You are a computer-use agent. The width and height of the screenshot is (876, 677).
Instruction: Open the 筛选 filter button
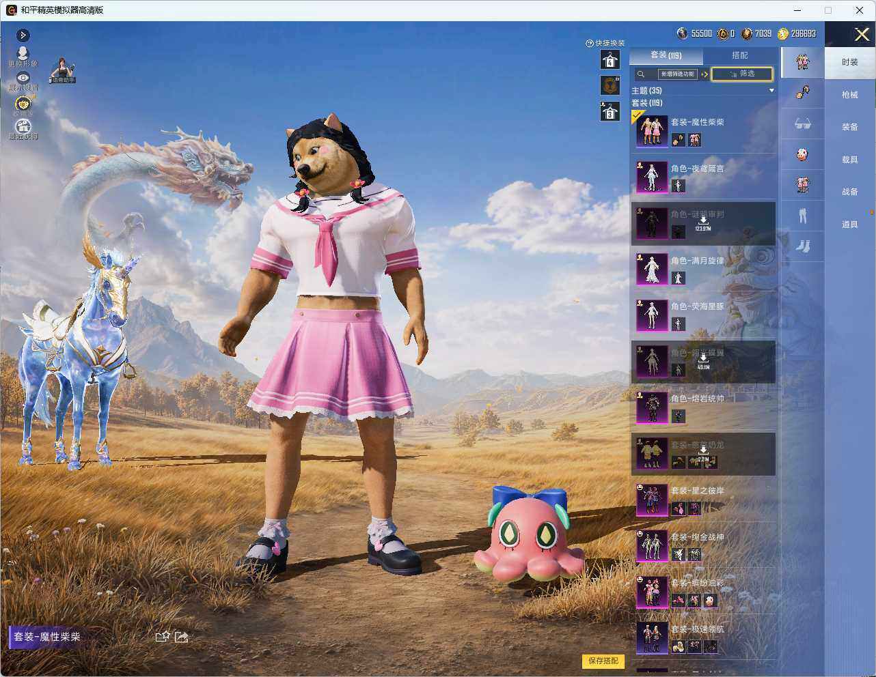(742, 74)
